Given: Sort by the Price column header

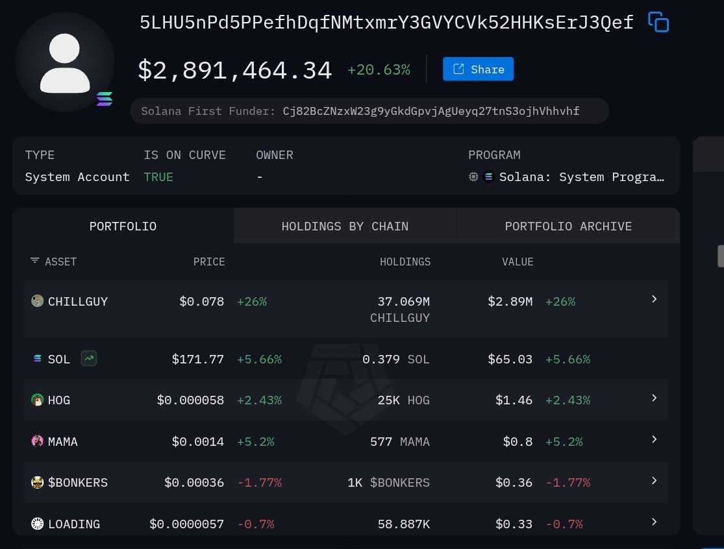Looking at the screenshot, I should (208, 262).
